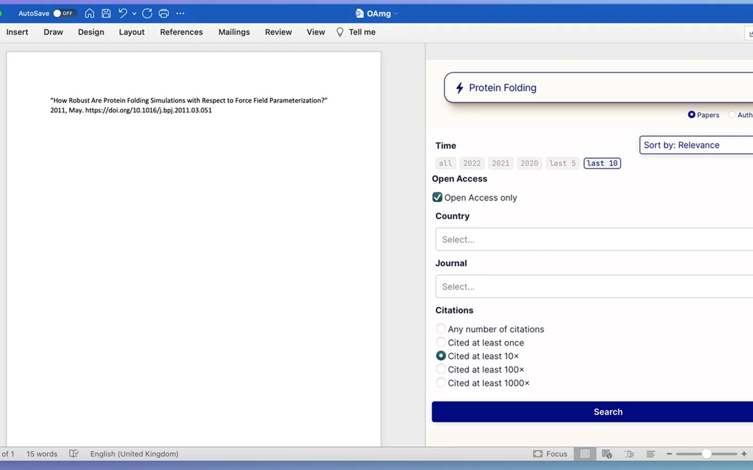Filter time to 2021
The width and height of the screenshot is (753, 470).
click(x=501, y=163)
